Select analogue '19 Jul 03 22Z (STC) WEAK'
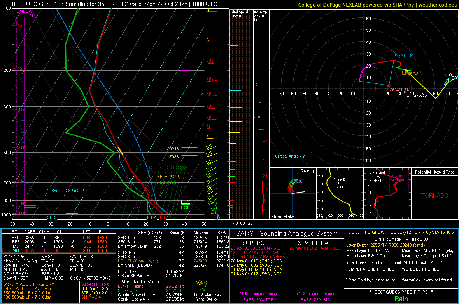Image resolution: width=459 pixels, height=304 pixels. tap(258, 252)
